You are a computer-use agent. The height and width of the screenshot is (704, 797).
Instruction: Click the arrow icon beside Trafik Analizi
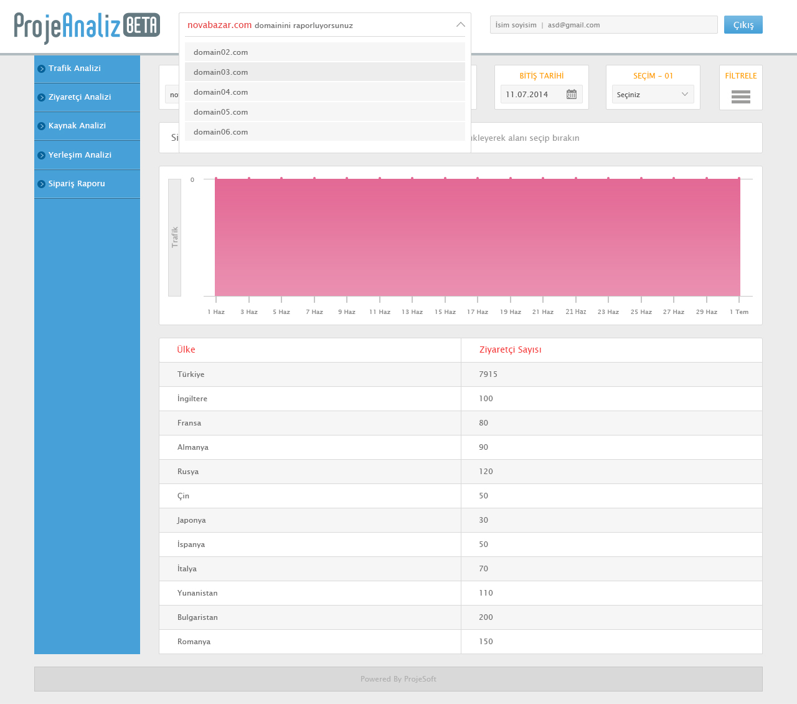click(42, 69)
